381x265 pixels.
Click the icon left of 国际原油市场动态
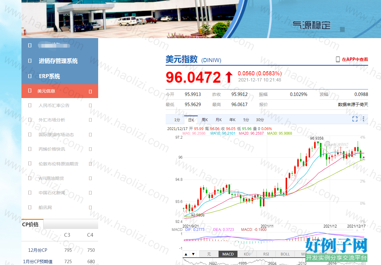30,135
